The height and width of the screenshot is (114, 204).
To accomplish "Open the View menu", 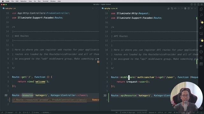I will pyautogui.click(x=30, y=1).
